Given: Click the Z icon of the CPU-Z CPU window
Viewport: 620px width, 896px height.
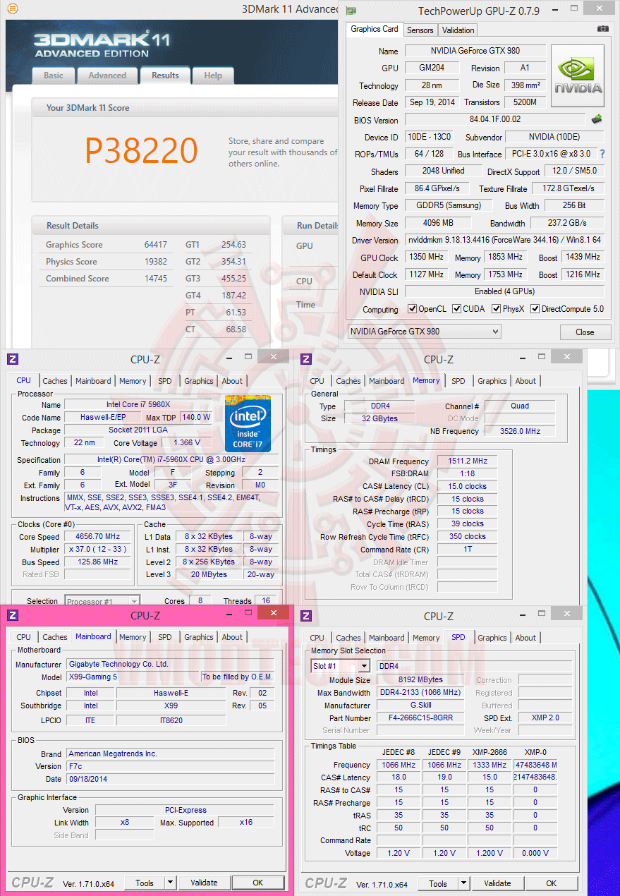Looking at the screenshot, I should coord(13,359).
